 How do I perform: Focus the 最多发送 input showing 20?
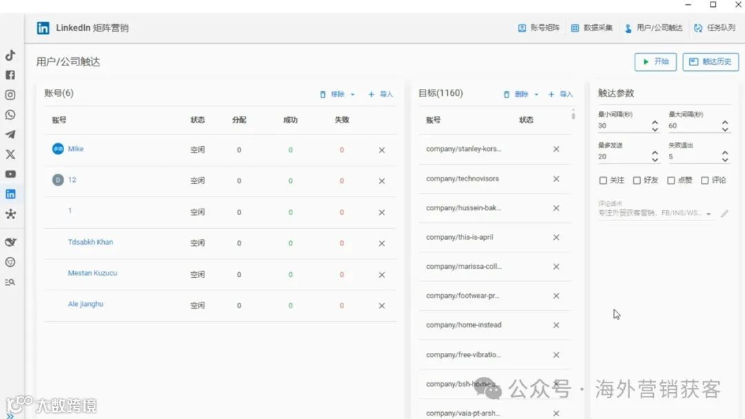coord(624,156)
